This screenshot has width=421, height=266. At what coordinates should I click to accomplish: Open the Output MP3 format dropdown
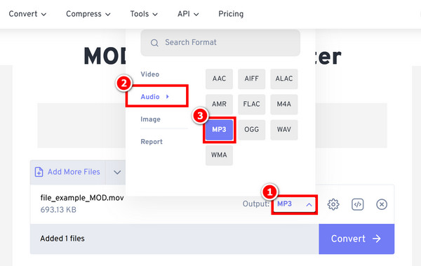294,204
